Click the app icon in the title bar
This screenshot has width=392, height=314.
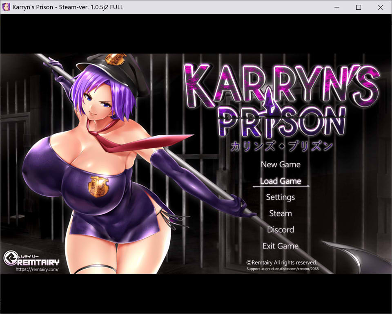(x=6, y=7)
